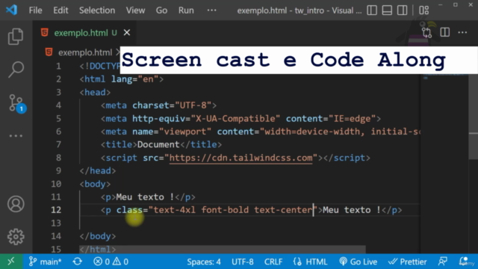
Task: Open the File menu
Action: coord(35,10)
